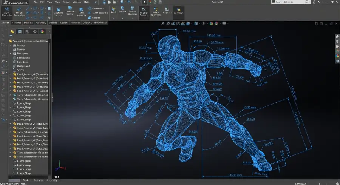The width and height of the screenshot is (340, 185).
Task: Open the Reset button dropdown arrow
Action: 113,18
